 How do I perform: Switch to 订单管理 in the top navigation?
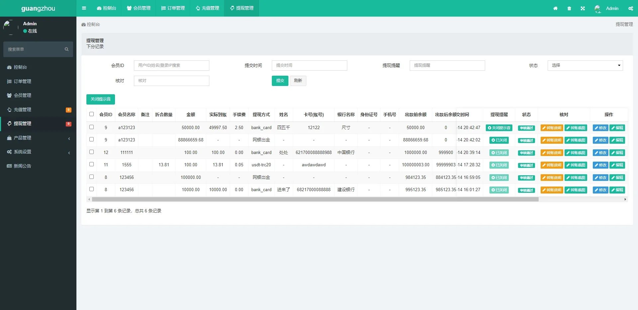[173, 8]
